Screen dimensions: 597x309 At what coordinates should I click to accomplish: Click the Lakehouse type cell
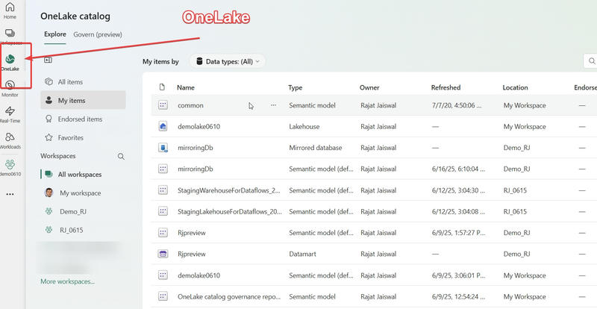click(304, 126)
